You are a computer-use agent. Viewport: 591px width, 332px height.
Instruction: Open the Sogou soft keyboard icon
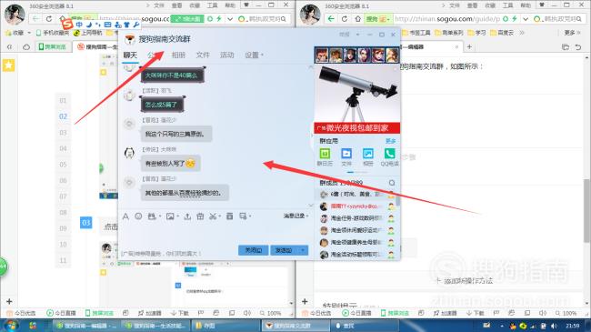[108, 25]
